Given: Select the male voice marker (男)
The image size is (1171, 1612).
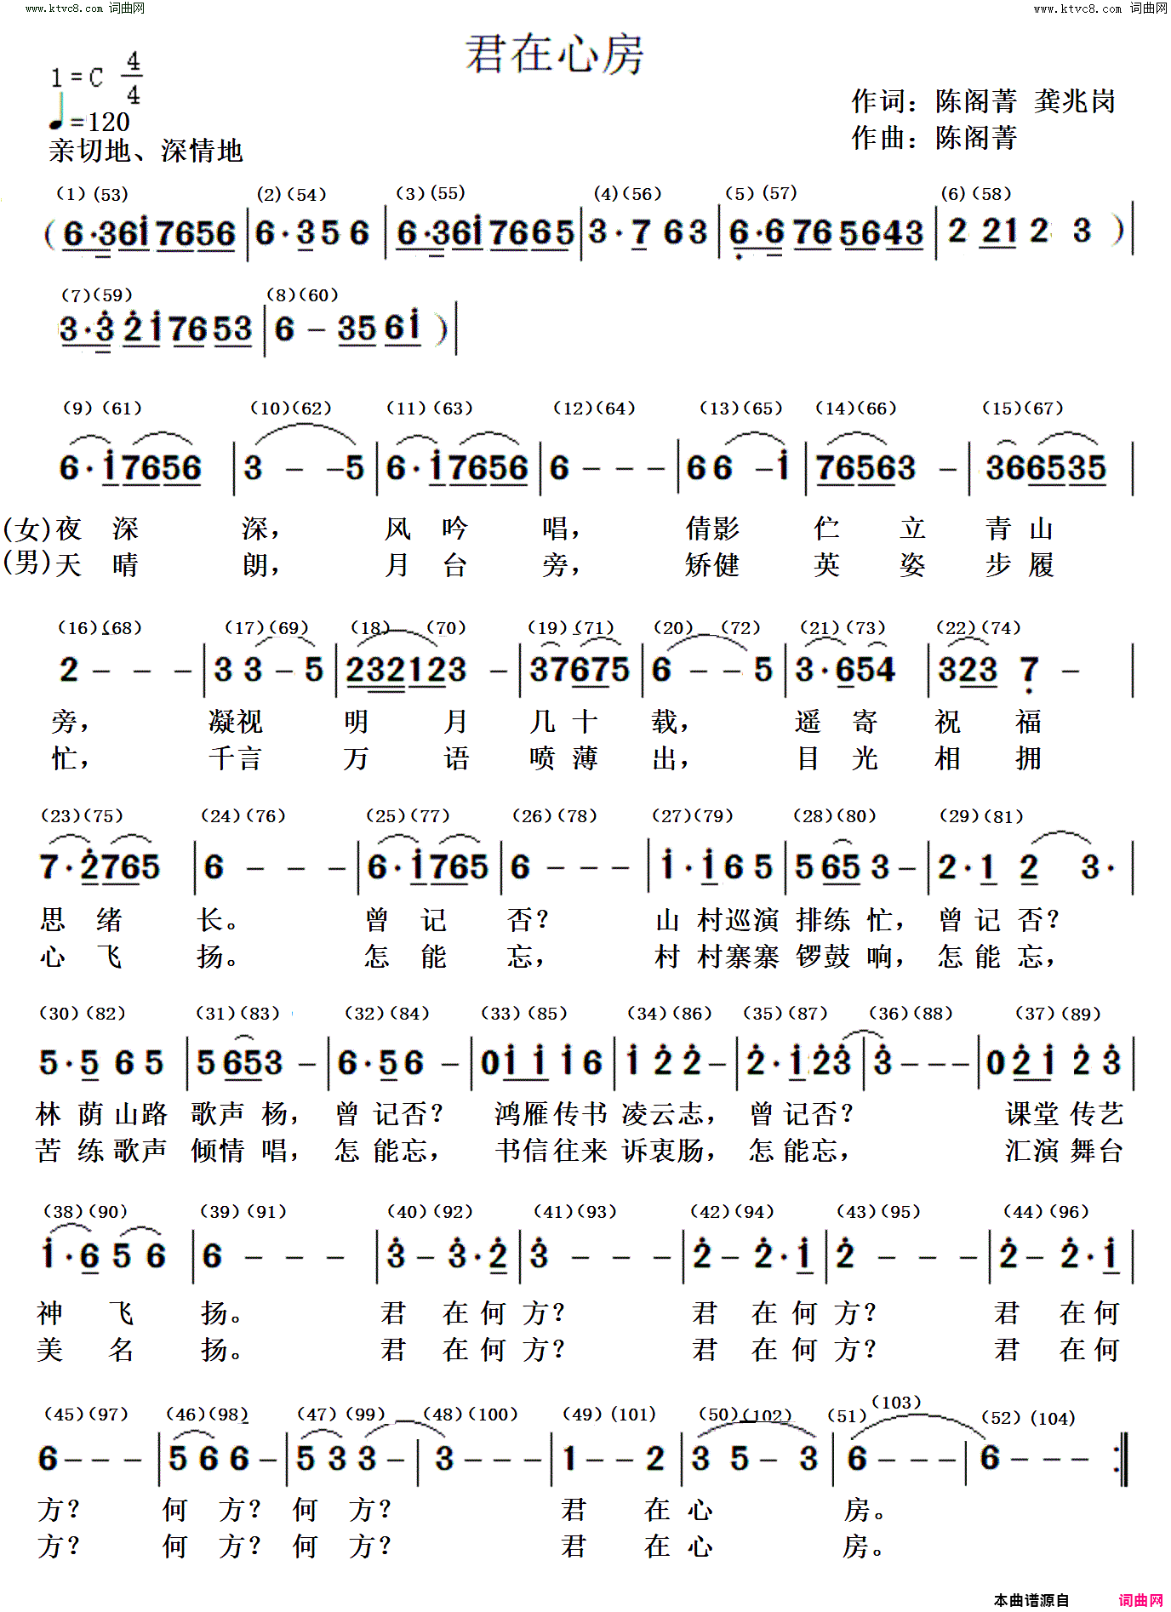Looking at the screenshot, I should [26, 563].
